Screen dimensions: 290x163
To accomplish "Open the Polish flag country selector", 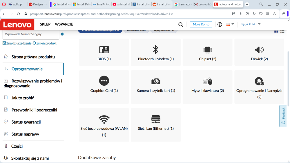I will coord(230,25).
